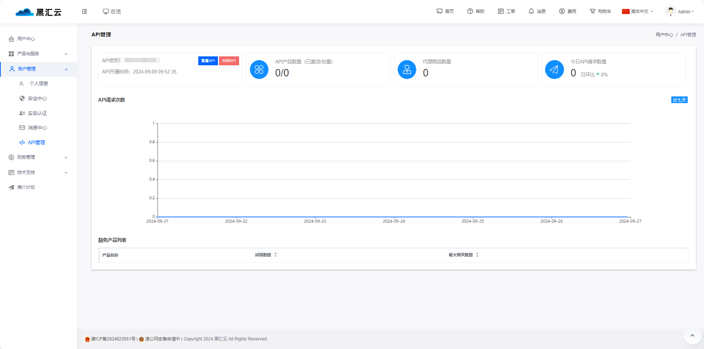Click the 推介计划 paper plane icon

pyautogui.click(x=11, y=187)
